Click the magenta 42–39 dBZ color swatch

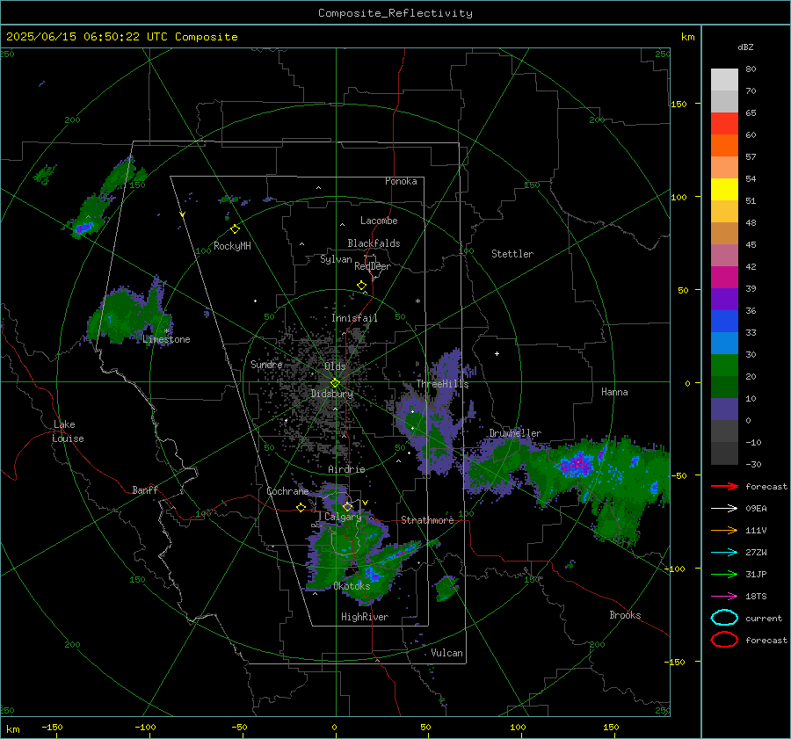pyautogui.click(x=724, y=278)
